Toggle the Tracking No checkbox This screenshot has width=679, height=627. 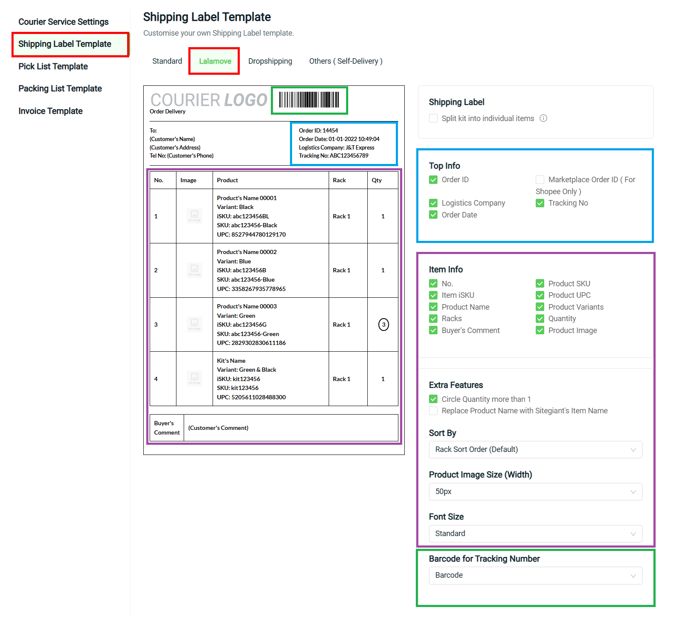click(540, 203)
